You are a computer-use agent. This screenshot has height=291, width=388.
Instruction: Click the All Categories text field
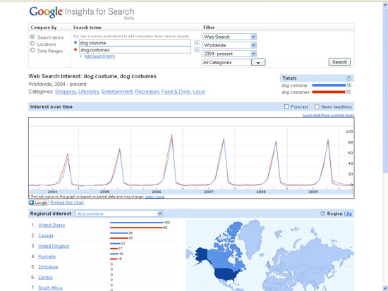[x=227, y=62]
